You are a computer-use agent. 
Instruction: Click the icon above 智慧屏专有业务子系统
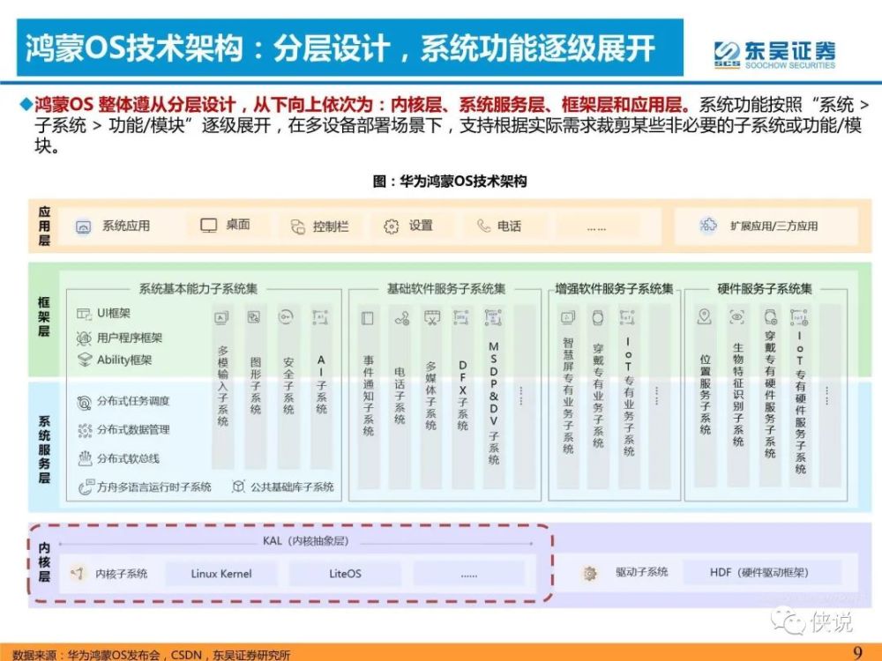[x=568, y=318]
